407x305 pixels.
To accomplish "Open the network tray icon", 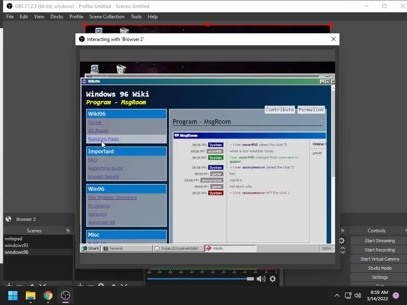I will click(x=348, y=295).
